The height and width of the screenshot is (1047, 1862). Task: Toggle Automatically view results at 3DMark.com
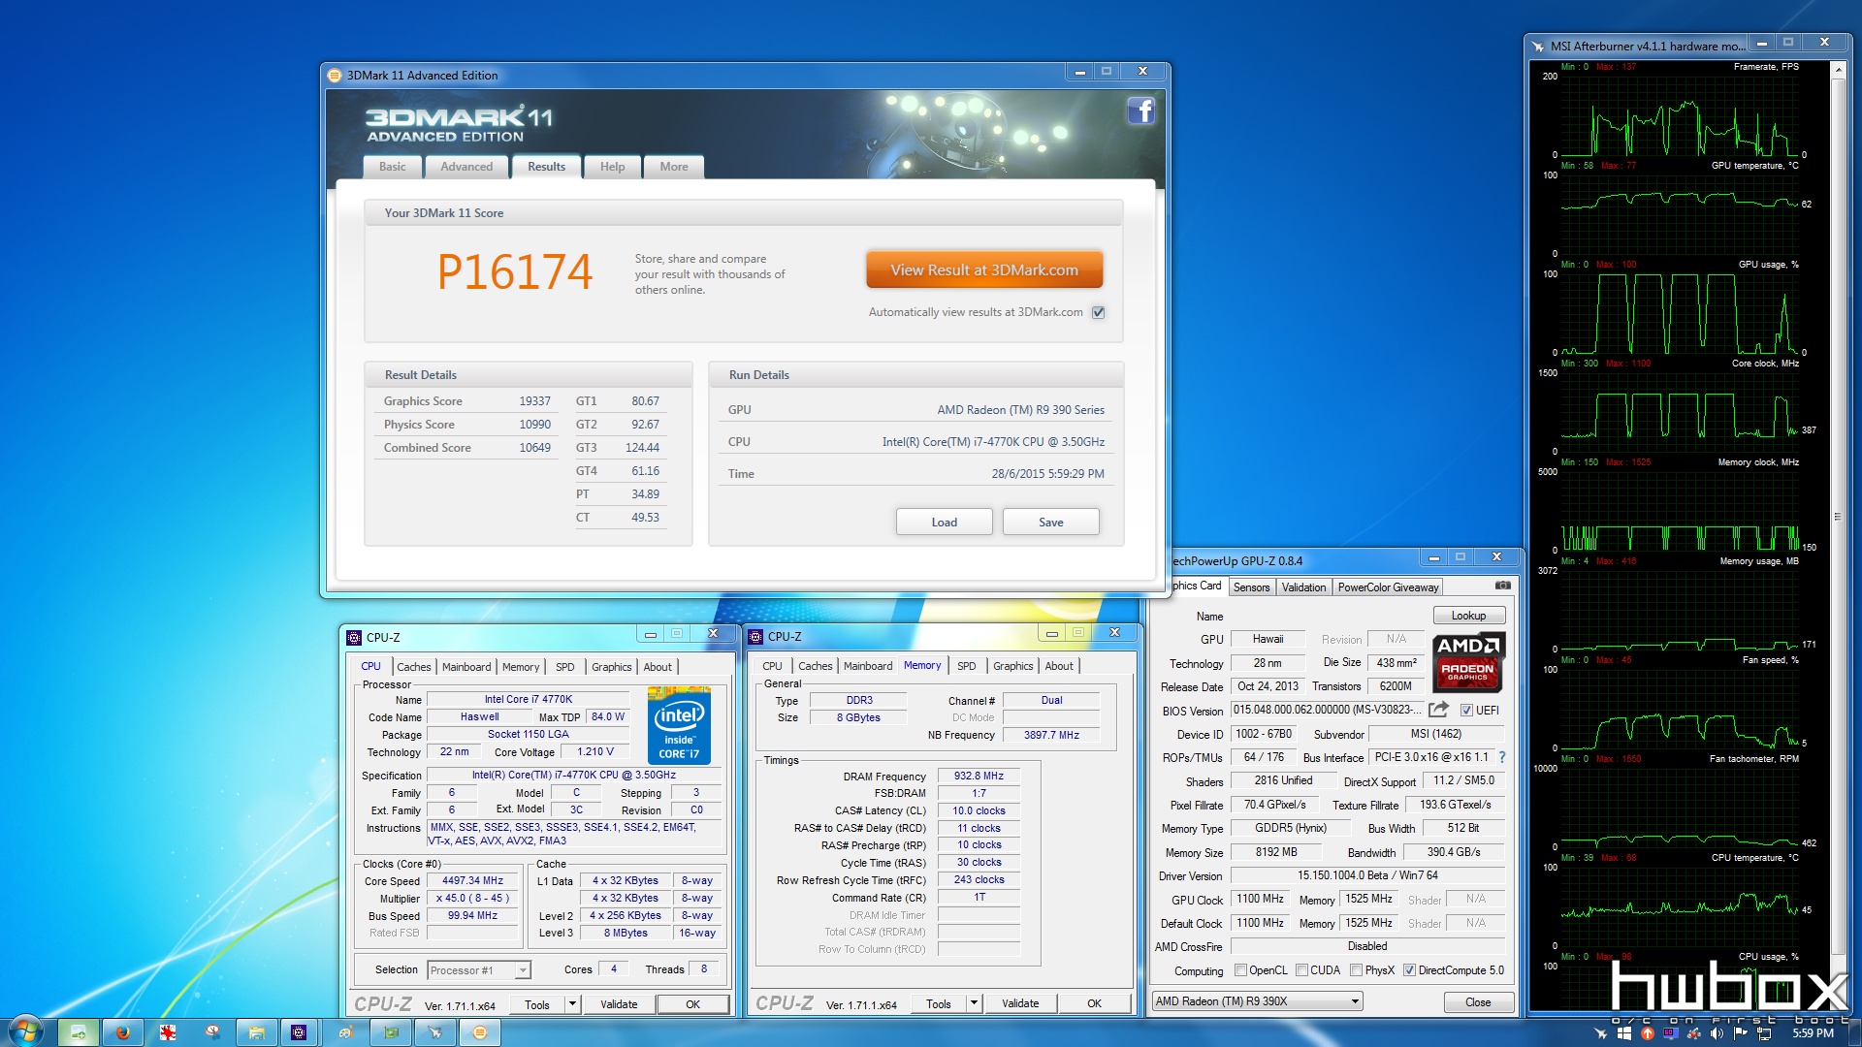[x=1098, y=312]
